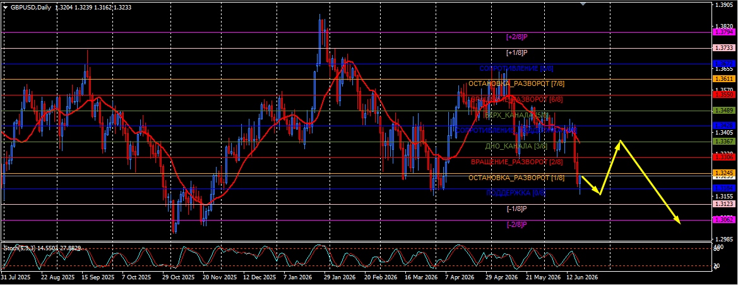Click the grey chart shift triangle marker
Screen dimensions: 738x285
pos(583,4)
